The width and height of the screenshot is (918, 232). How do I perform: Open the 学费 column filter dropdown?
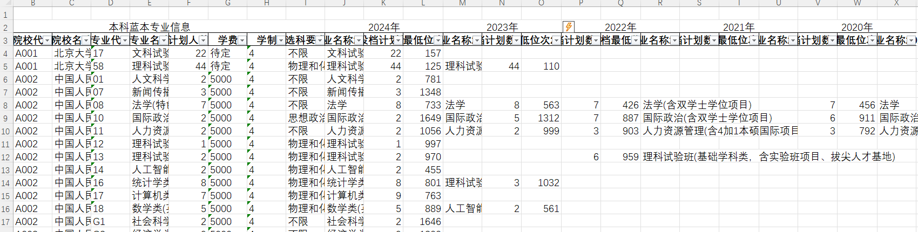tap(242, 40)
